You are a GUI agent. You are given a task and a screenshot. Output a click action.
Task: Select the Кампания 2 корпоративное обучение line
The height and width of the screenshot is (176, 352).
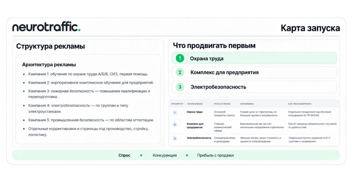[91, 83]
